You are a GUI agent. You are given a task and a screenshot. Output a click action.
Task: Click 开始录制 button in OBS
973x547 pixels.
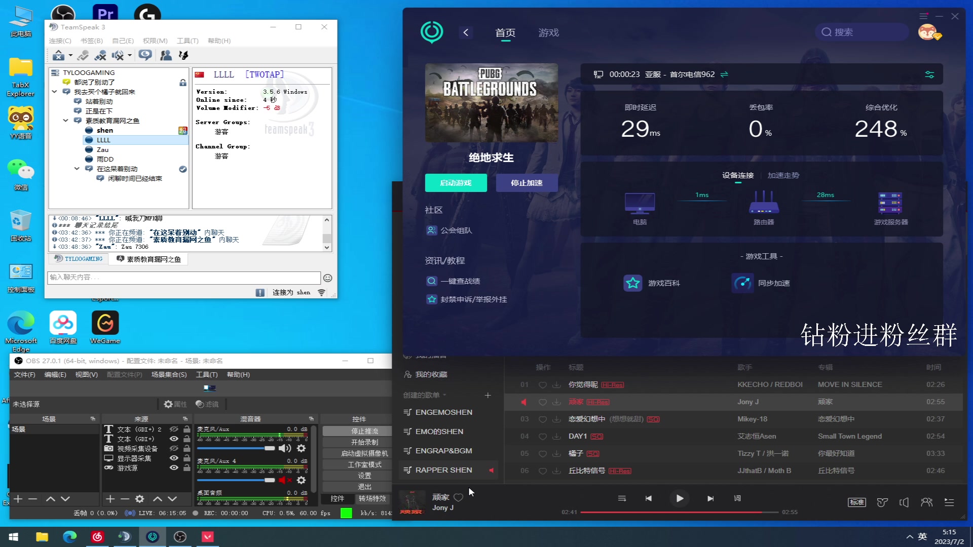(358, 442)
